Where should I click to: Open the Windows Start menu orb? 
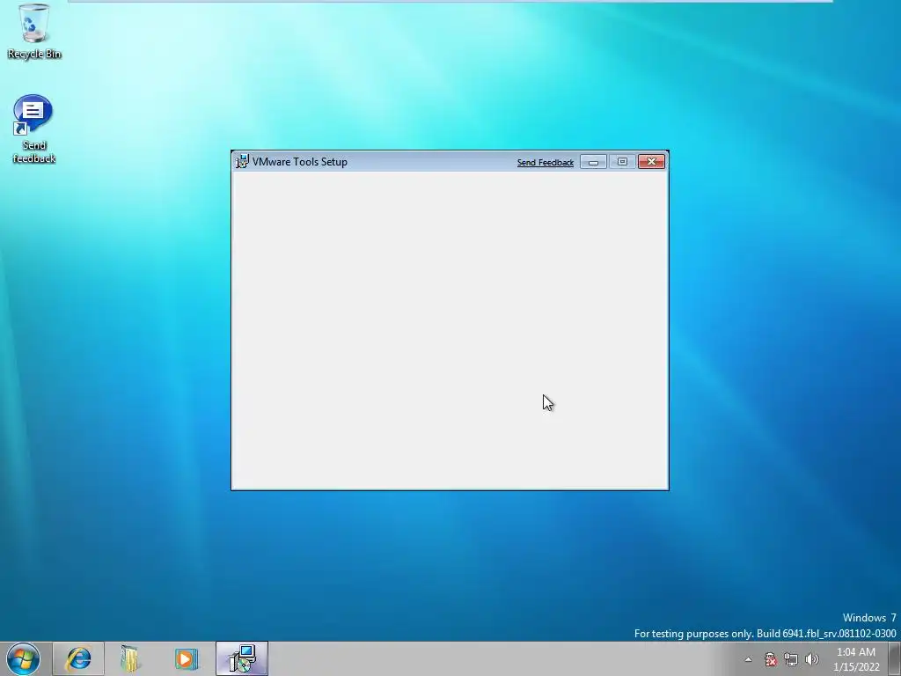point(23,658)
